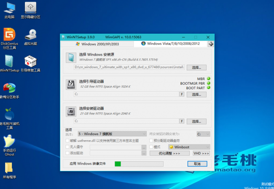Click the BOOT PART green status light

click(209, 88)
